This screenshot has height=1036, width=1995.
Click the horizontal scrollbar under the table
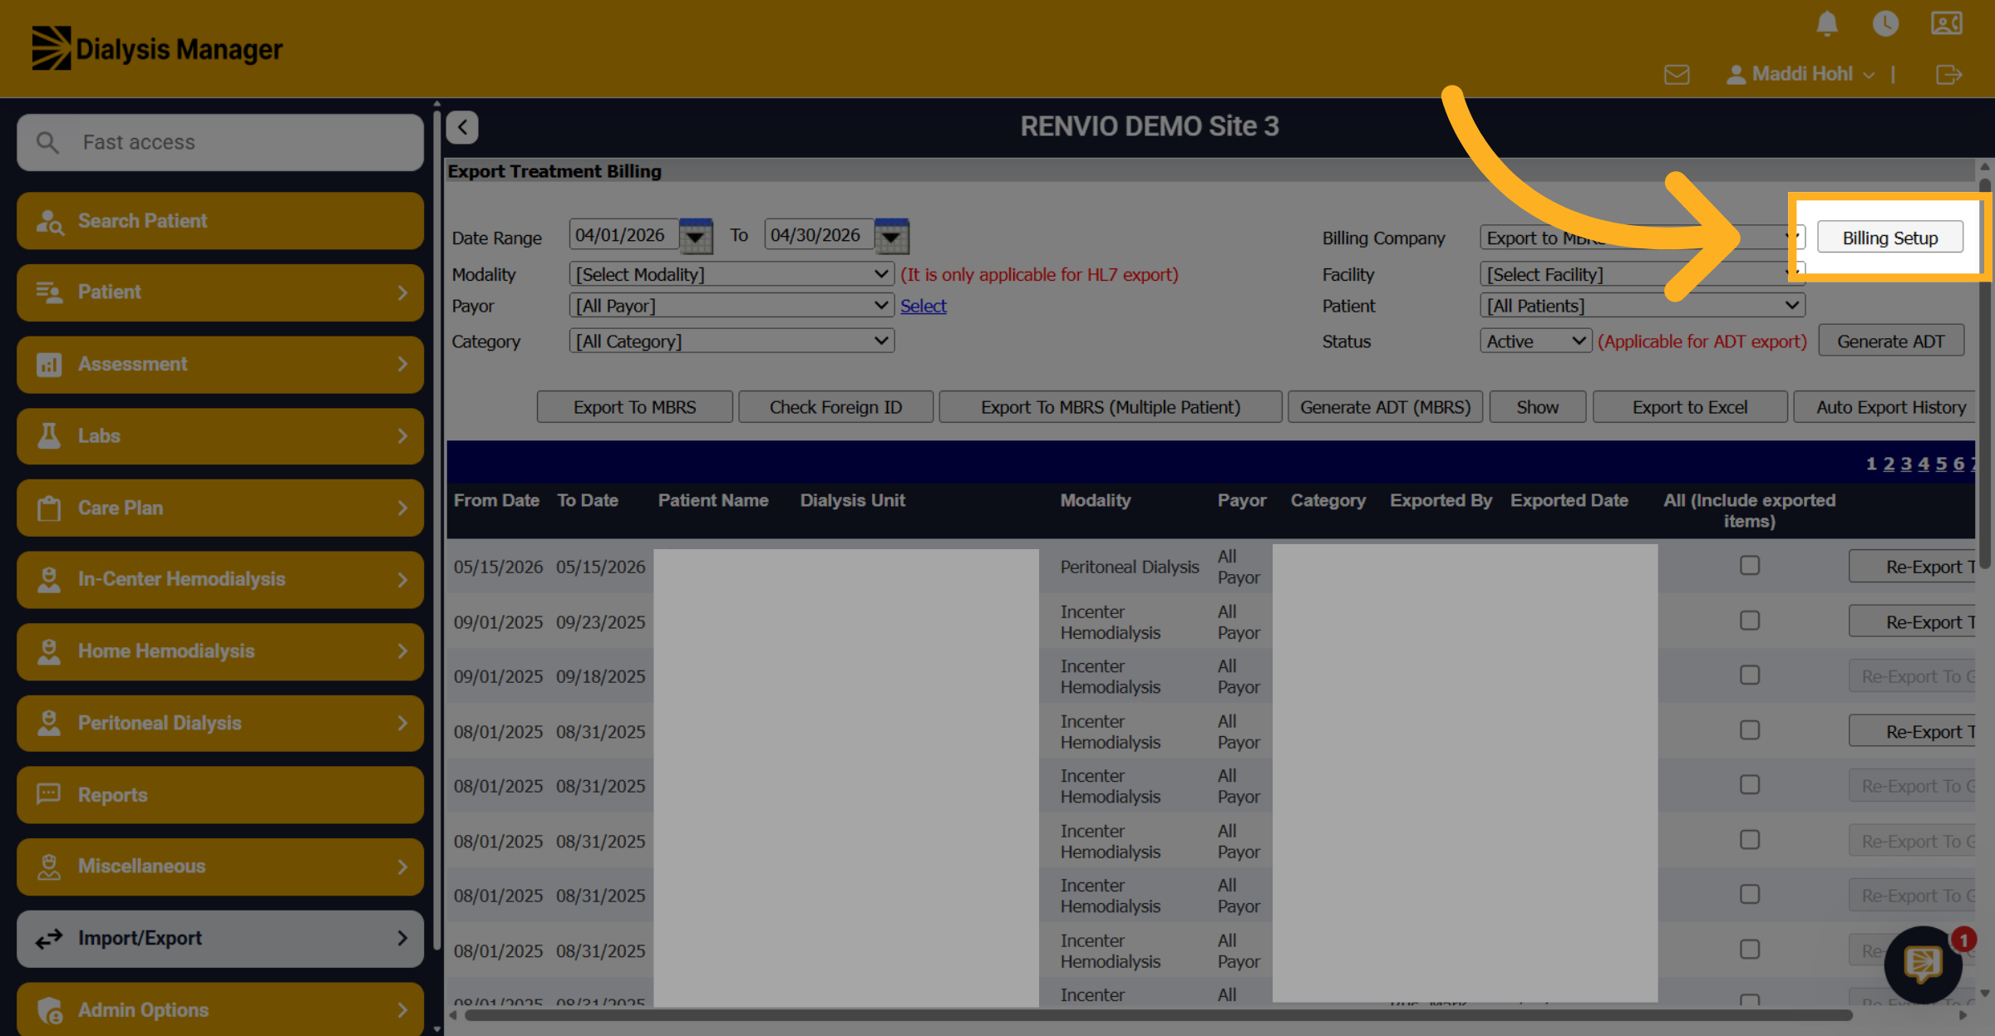coord(1158,1015)
